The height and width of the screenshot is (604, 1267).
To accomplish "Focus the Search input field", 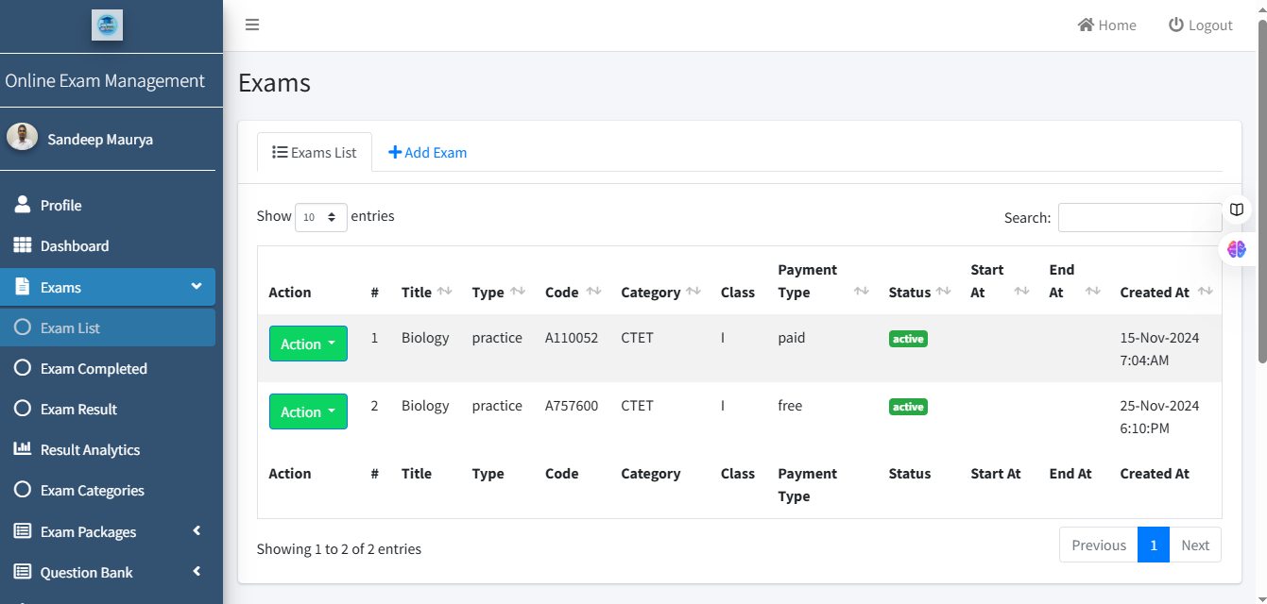I will (1139, 217).
